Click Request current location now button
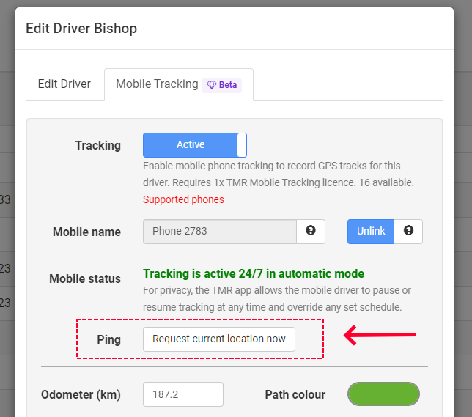Viewport: 472px width, 417px height. 219,339
